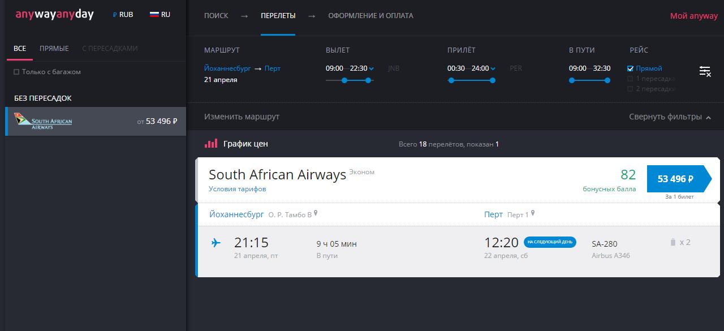Click the South African Airways logo
Image resolution: width=724 pixels, height=331 pixels.
[x=44, y=121]
